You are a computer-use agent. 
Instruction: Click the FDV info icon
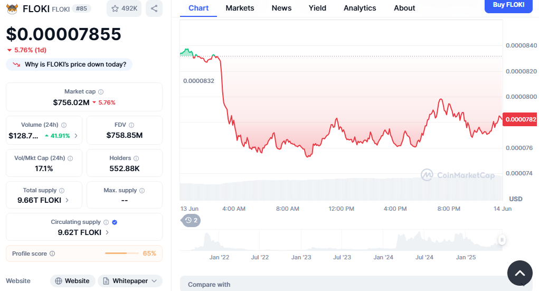[x=131, y=125]
